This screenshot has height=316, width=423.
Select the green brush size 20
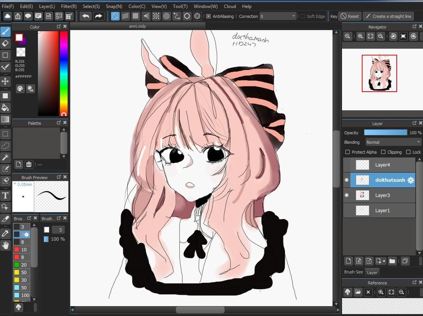21,265
